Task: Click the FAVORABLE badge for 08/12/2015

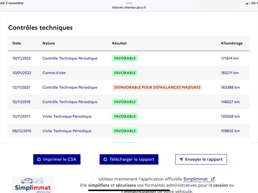Action: click(x=125, y=131)
